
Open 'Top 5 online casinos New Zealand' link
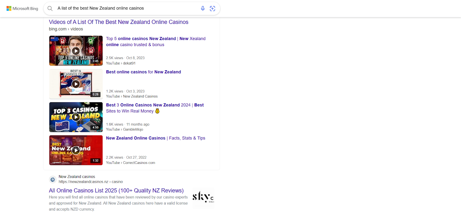[156, 41]
